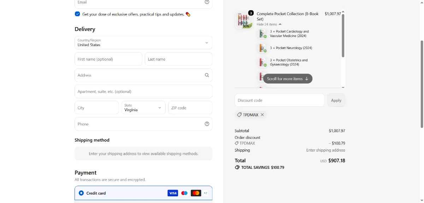Click the Pocket Cardiology book thumbnail

pyautogui.click(x=263, y=34)
